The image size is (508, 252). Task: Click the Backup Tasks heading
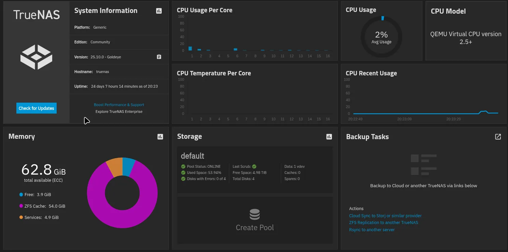click(x=367, y=137)
